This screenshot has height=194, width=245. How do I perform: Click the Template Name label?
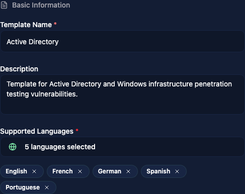(26, 25)
